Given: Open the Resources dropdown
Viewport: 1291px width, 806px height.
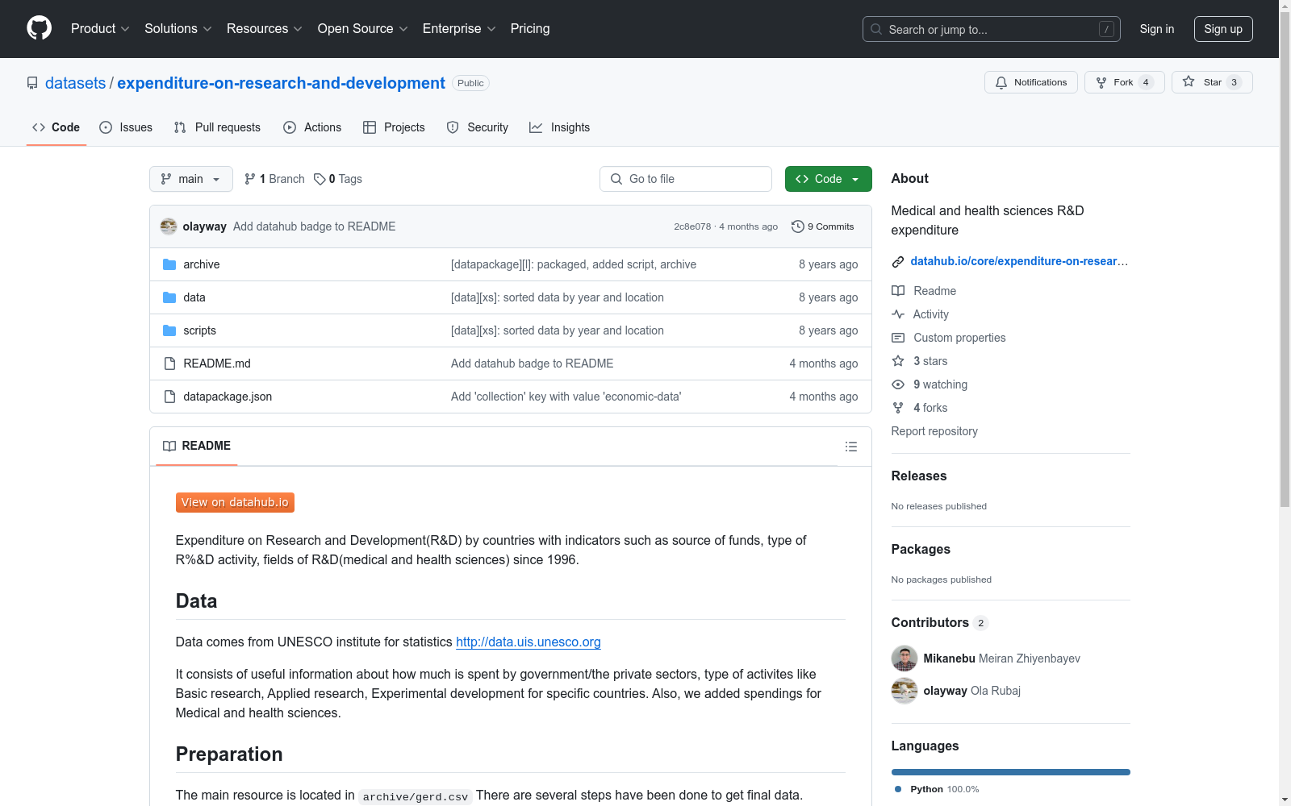Looking at the screenshot, I should point(265,29).
